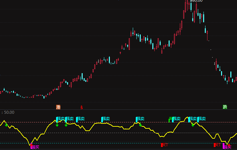237x150 pixels.
Task: Select the 买T marker beside the 强买 label
Action: (x=217, y=145)
